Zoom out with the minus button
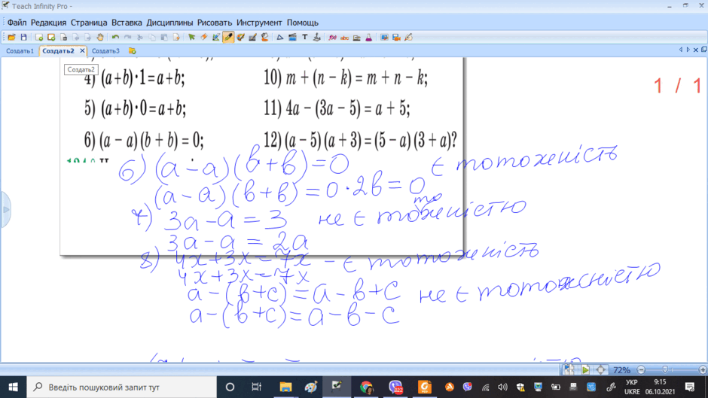Screen dimensions: 708x398 click(x=641, y=370)
